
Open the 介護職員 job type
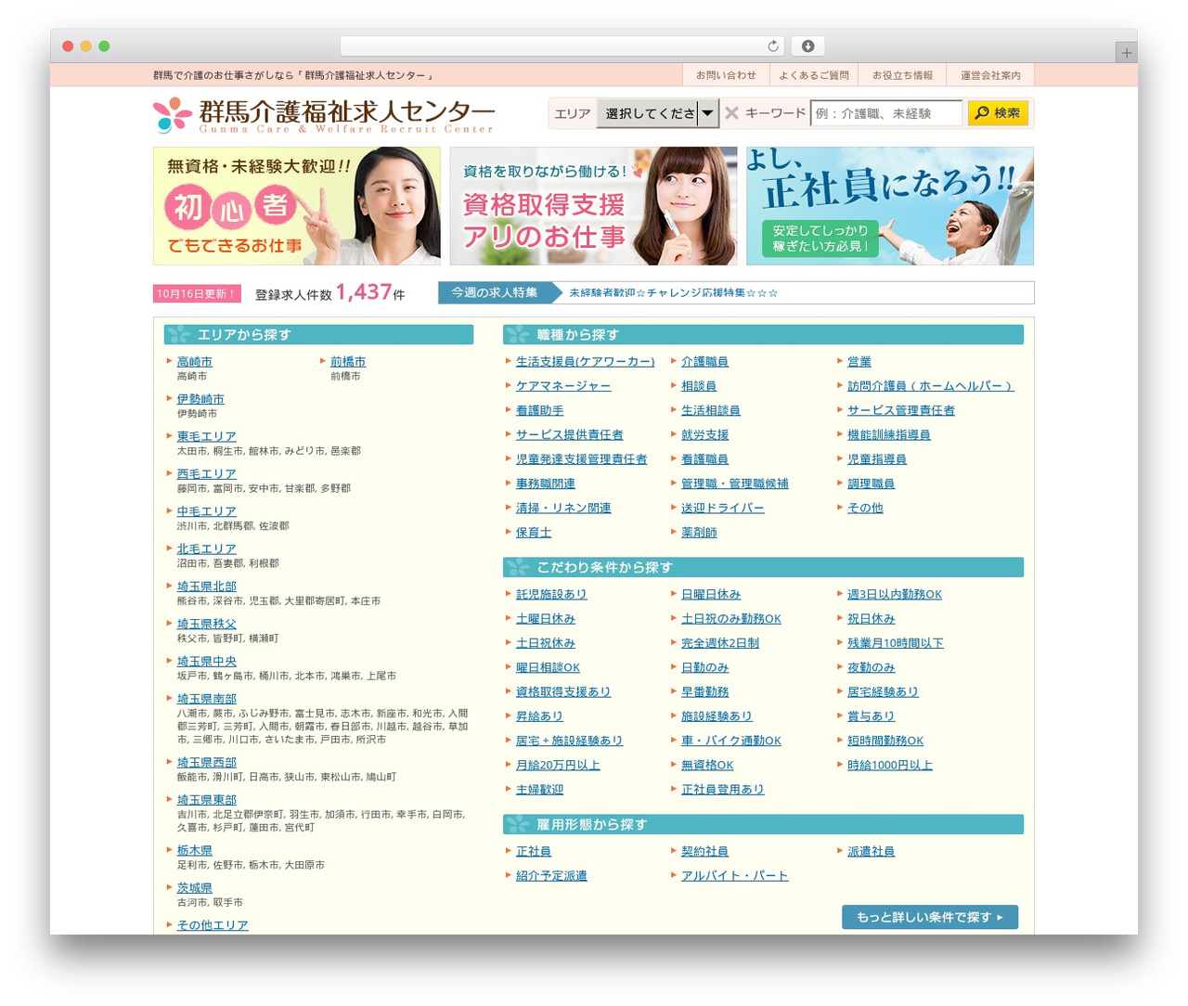point(704,361)
